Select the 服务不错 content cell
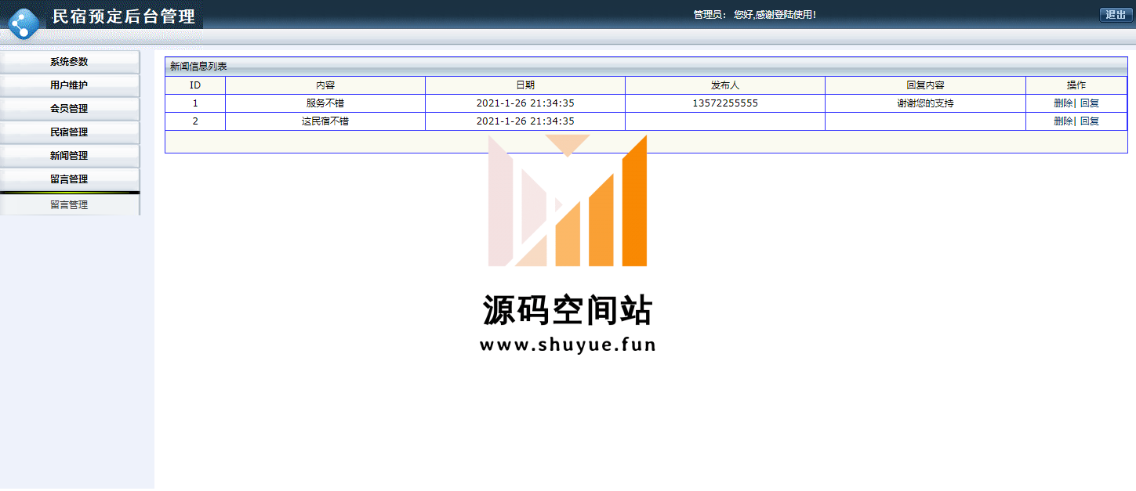The width and height of the screenshot is (1136, 491). click(x=325, y=103)
